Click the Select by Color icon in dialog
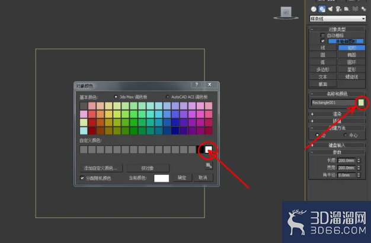371x243 pixels. (x=209, y=165)
